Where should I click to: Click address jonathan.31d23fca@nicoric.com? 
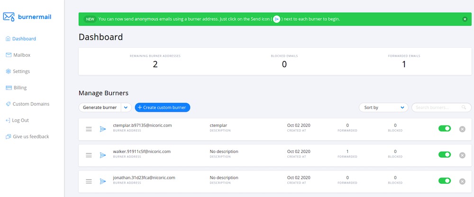tap(144, 178)
